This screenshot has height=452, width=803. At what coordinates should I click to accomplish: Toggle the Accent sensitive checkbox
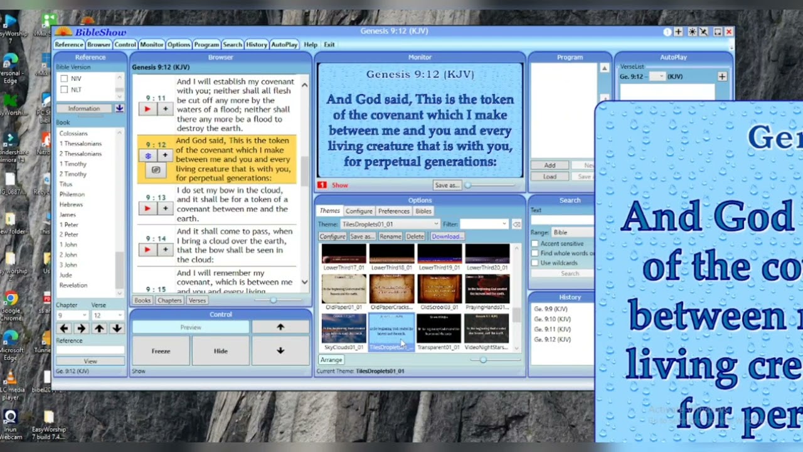pos(535,244)
